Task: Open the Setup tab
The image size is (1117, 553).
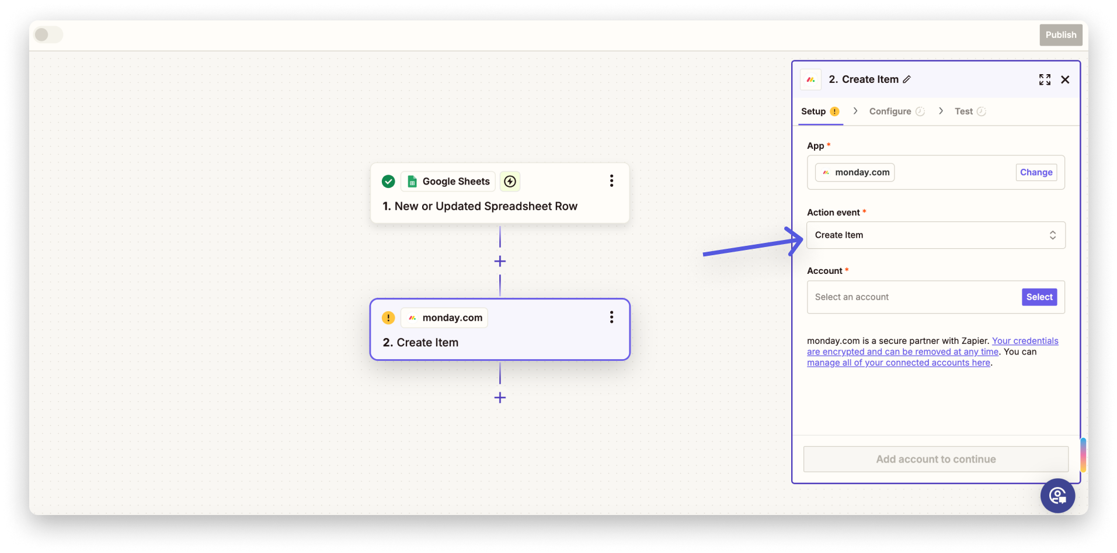Action: (x=820, y=111)
